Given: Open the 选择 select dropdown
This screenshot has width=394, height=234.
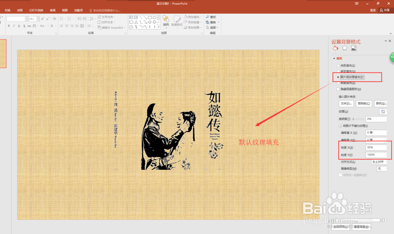Looking at the screenshot, I should click(x=212, y=28).
